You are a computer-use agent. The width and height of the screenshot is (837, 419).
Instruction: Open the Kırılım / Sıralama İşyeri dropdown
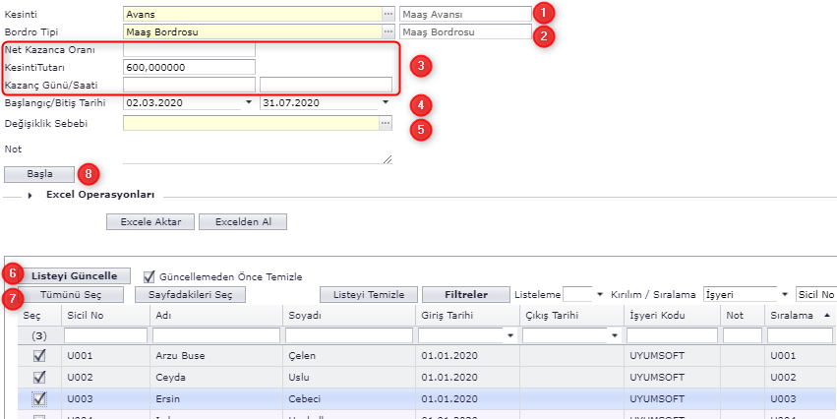tap(784, 294)
